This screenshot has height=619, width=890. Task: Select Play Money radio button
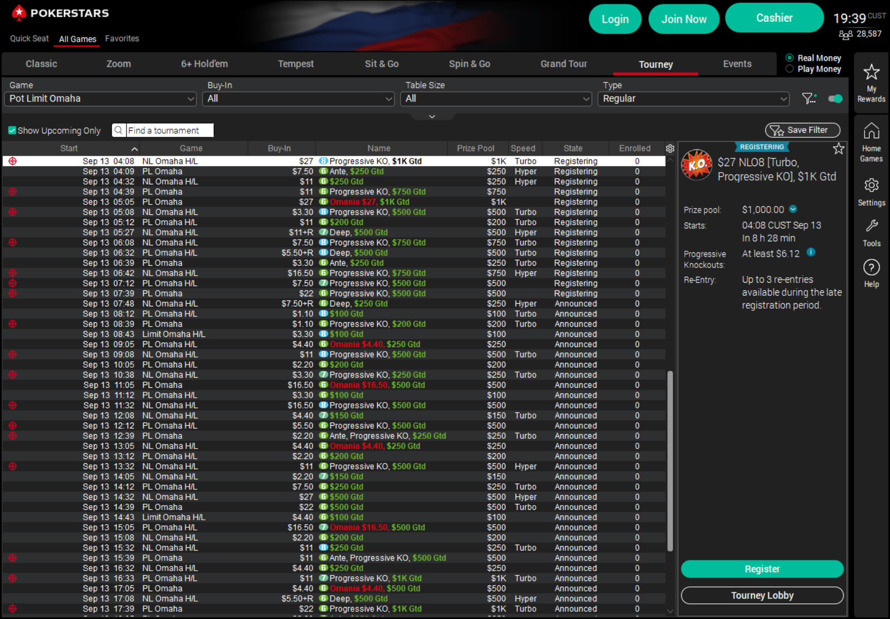[790, 69]
